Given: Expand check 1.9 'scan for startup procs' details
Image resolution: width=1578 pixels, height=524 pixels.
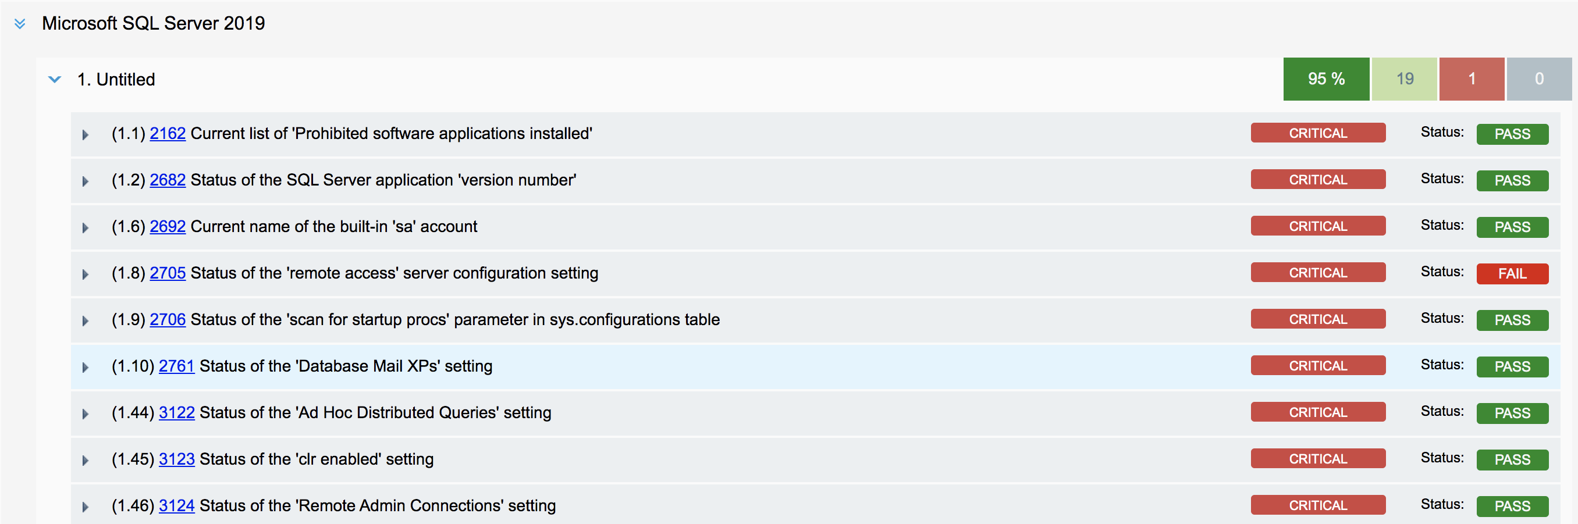Looking at the screenshot, I should point(85,320).
